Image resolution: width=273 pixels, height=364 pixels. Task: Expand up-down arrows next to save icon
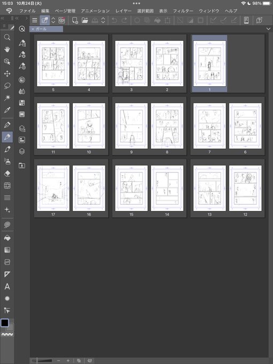click(103, 20)
